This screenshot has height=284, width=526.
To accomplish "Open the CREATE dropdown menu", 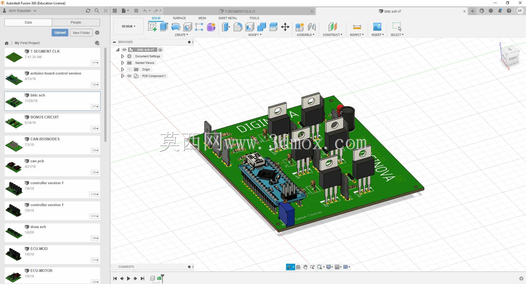I will point(181,35).
